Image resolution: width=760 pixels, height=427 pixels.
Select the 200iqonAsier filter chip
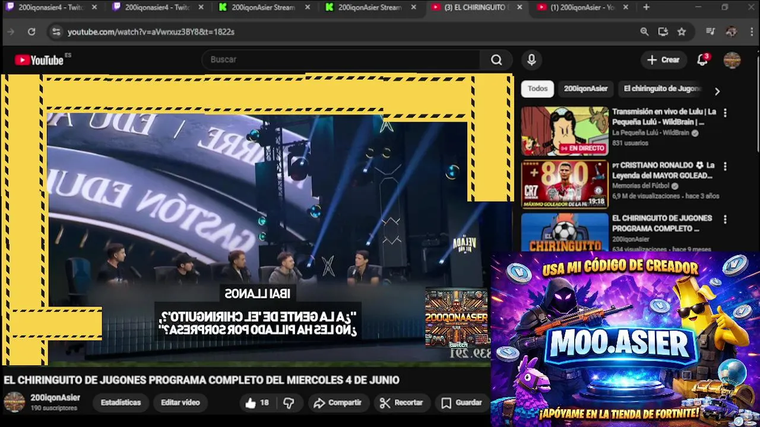pos(585,89)
